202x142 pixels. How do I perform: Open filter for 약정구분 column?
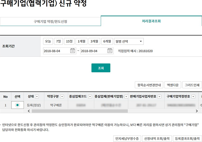click(x=62, y=97)
